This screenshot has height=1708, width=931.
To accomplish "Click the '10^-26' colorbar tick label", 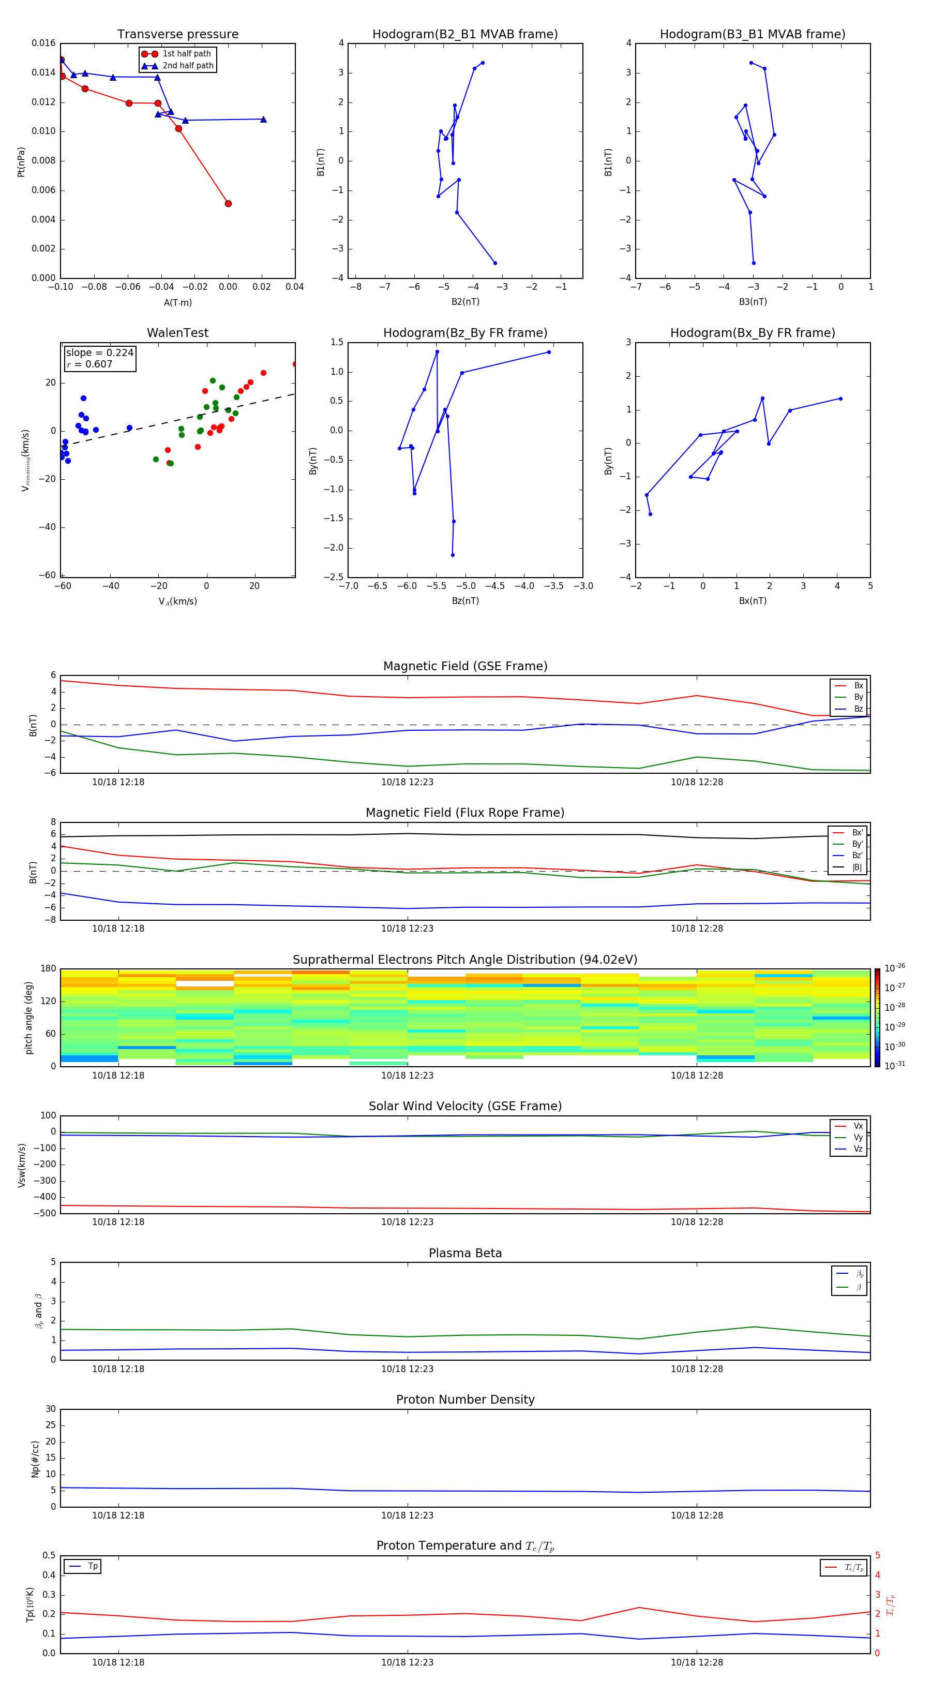I will click(895, 968).
